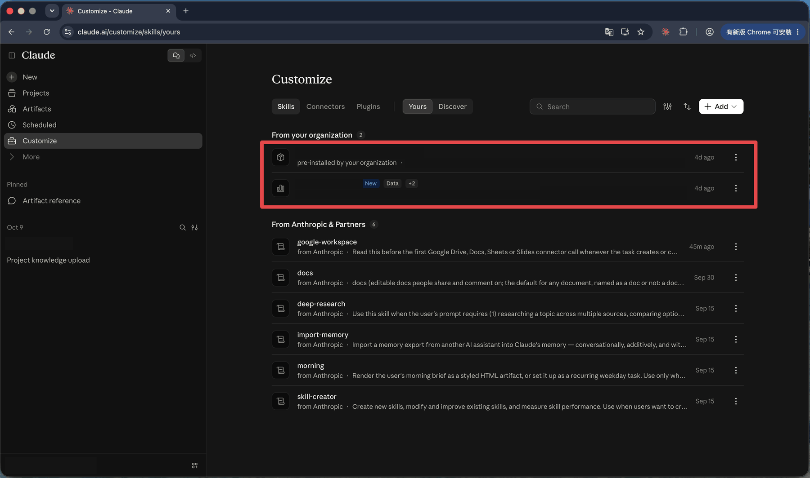Screen dimensions: 810x478
Task: Open Scheduled tasks
Action: point(103,125)
